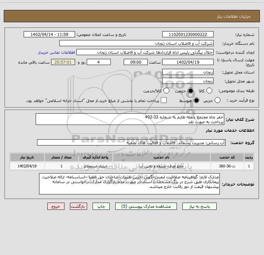264x255 pixels.
Task: Select the کالا radio button
Action: point(209,91)
